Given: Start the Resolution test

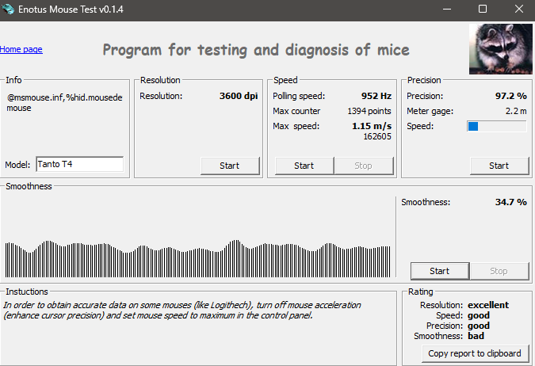Looking at the screenshot, I should click(x=230, y=166).
